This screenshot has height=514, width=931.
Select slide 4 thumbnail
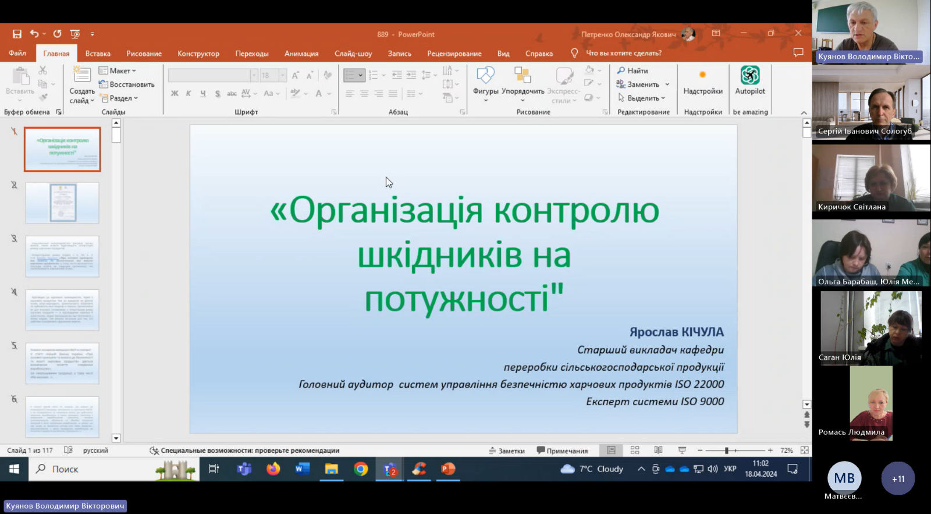[x=62, y=310]
